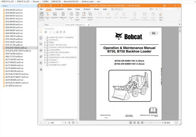Image resolution: width=196 pixels, height=137 pixels.
Task: Open the user account icon
Action: [x=165, y=6]
